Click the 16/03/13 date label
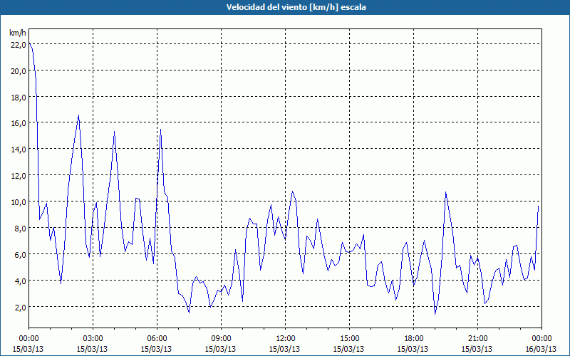 pos(541,349)
